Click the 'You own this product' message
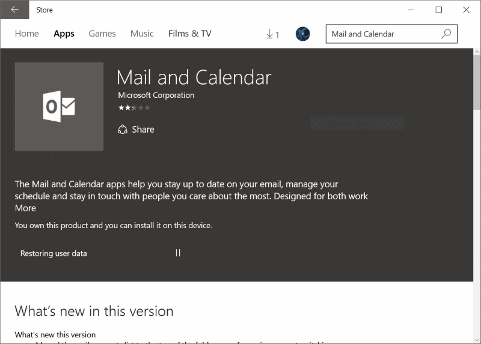 tap(114, 226)
